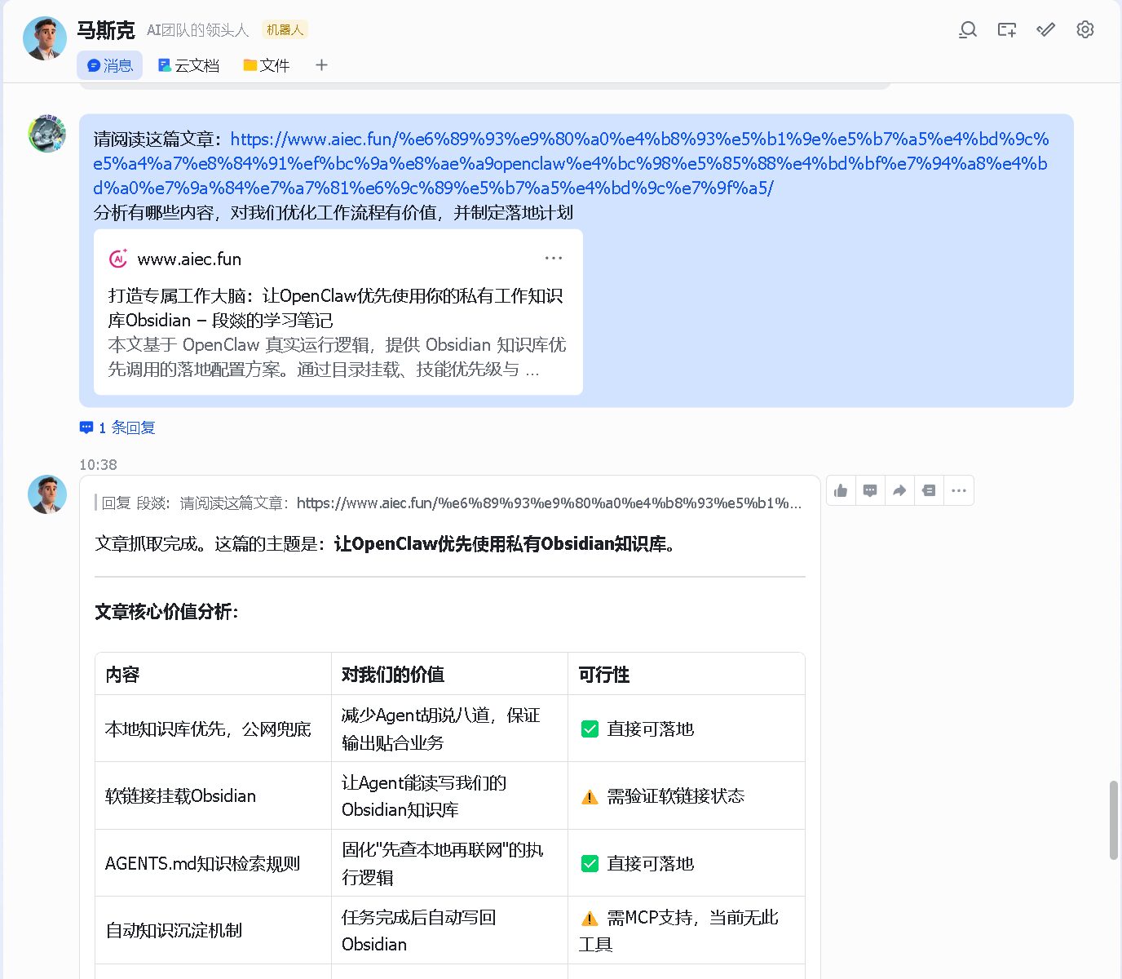1122x979 pixels.
Task: Forward the message using arrow icon
Action: click(899, 490)
